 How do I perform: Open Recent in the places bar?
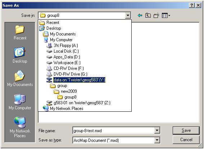[x=20, y=33]
